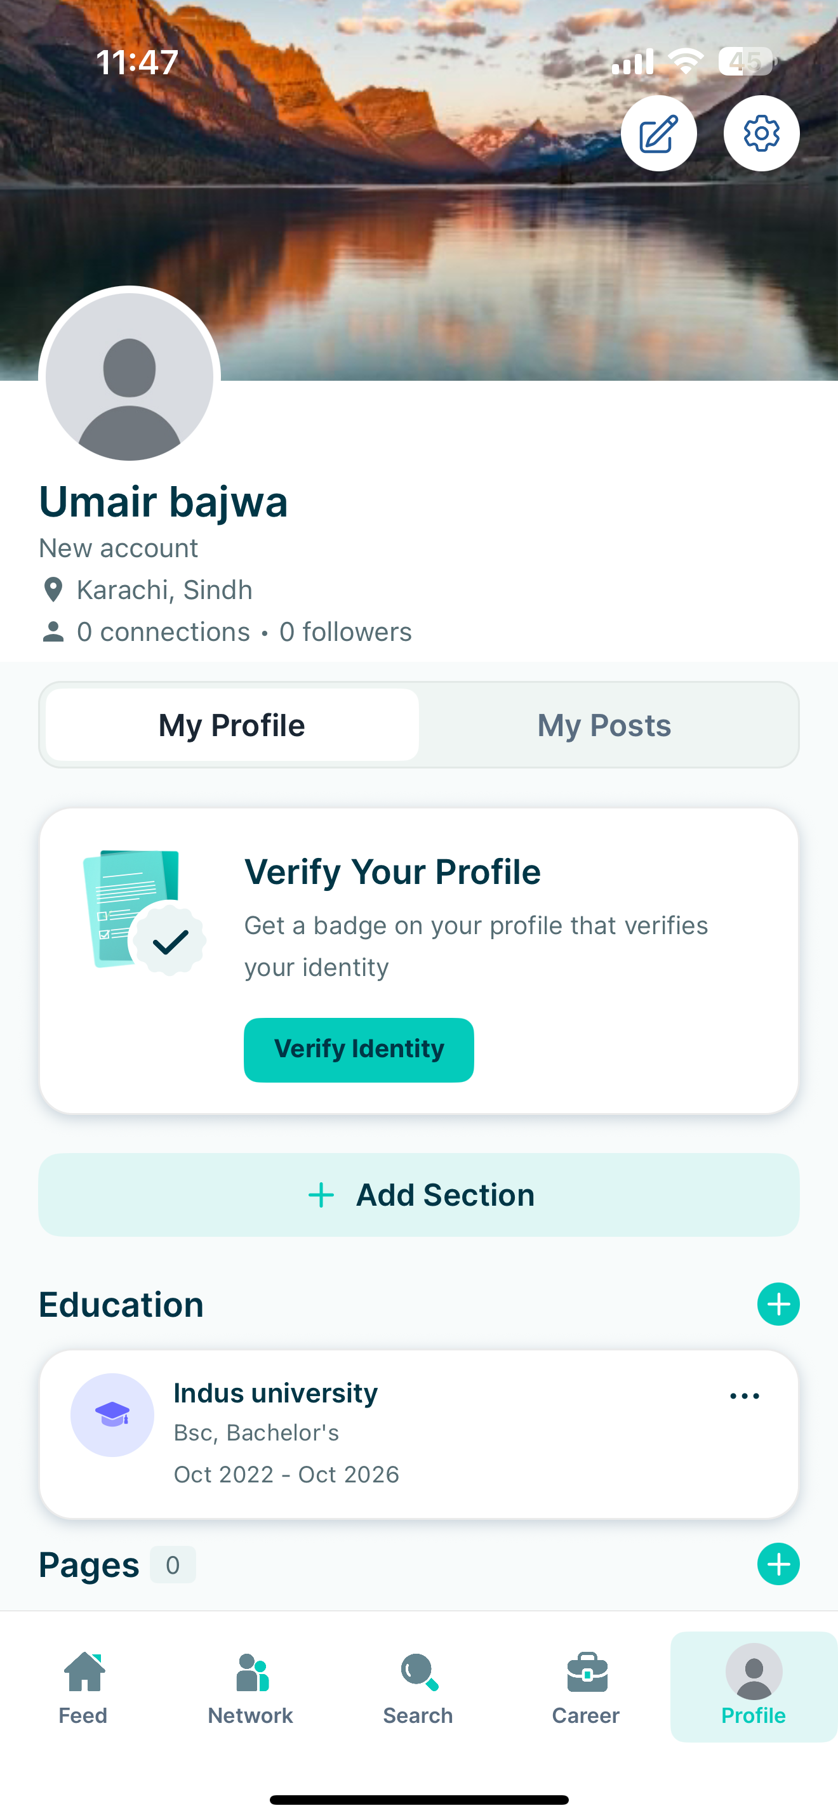Tap the profile avatar picture
This screenshot has height=1820, width=838.
pyautogui.click(x=130, y=378)
